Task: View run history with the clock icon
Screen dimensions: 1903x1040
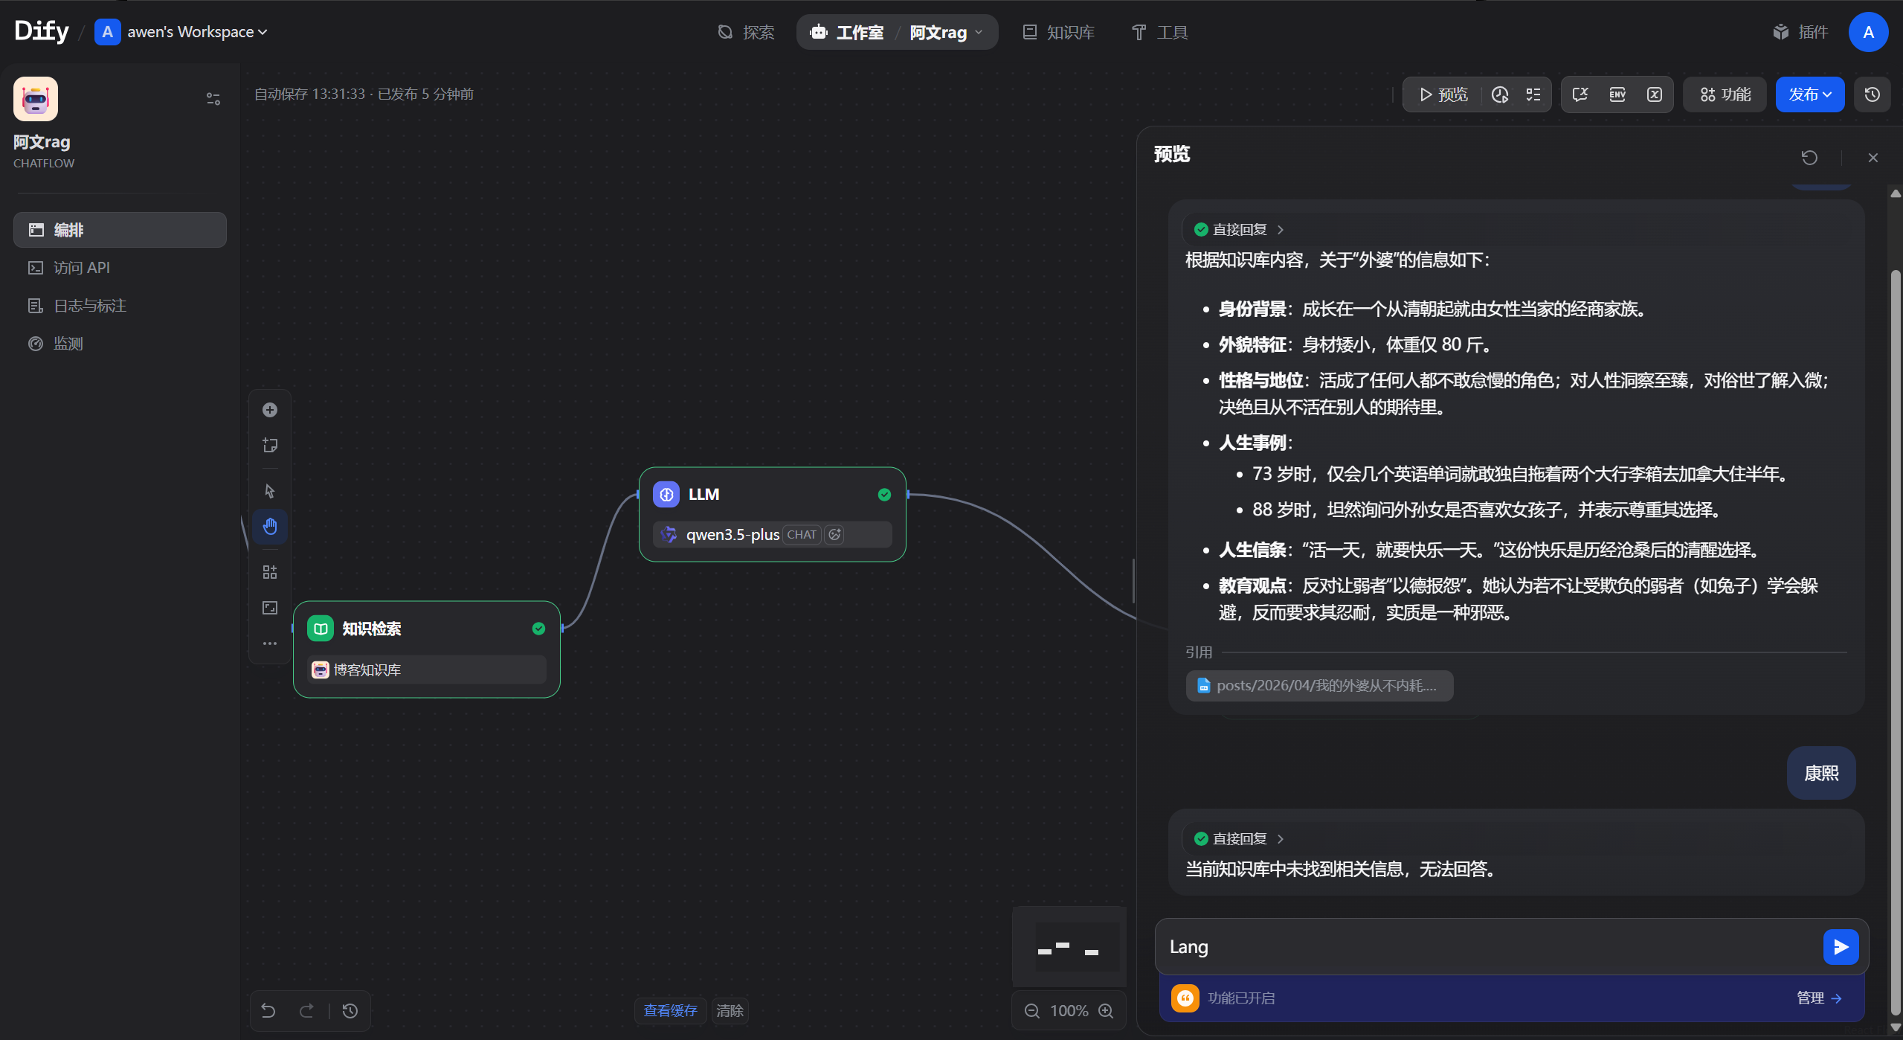Action: coord(1500,94)
